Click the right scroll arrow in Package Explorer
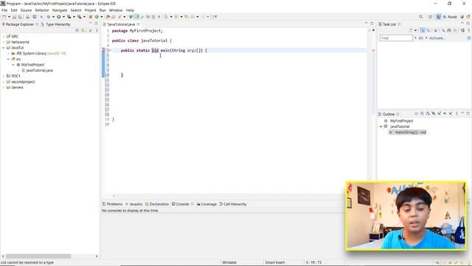472x266 pixels. [x=97, y=256]
